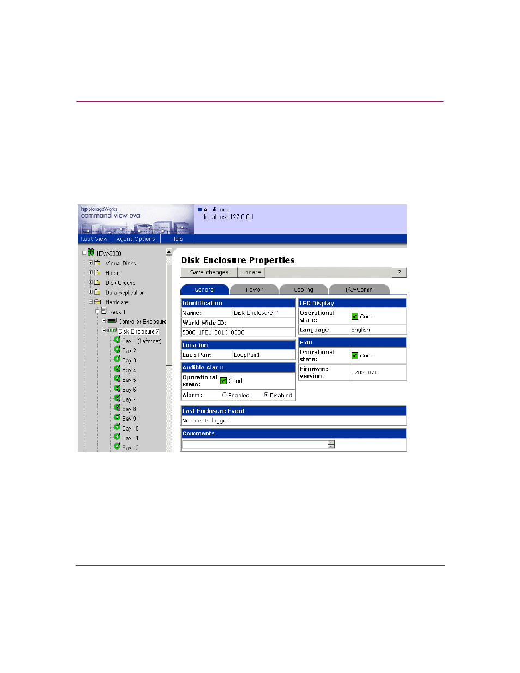Viewport: 520px width, 673px height.
Task: Collapse the Hardware node
Action: tap(91, 301)
